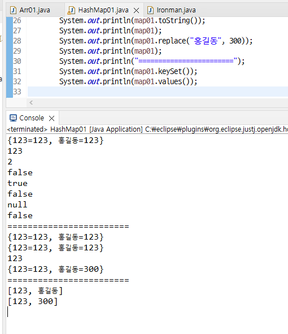Open the Ironman.java editor tab
The height and width of the screenshot is (334, 288).
(x=176, y=10)
